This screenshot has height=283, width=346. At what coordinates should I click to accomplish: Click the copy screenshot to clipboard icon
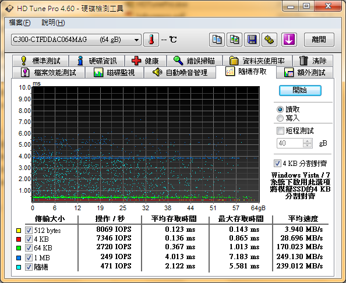[234, 40]
